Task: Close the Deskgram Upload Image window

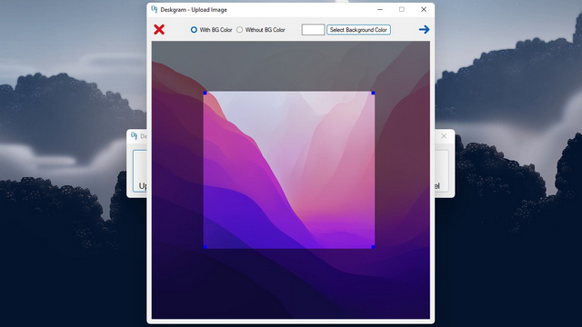Action: pyautogui.click(x=424, y=10)
